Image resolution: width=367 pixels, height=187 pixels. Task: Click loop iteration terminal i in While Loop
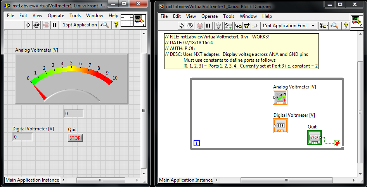click(197, 143)
